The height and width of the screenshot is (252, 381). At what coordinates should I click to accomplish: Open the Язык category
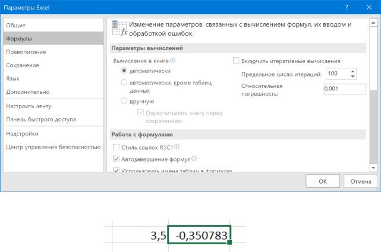(x=53, y=78)
